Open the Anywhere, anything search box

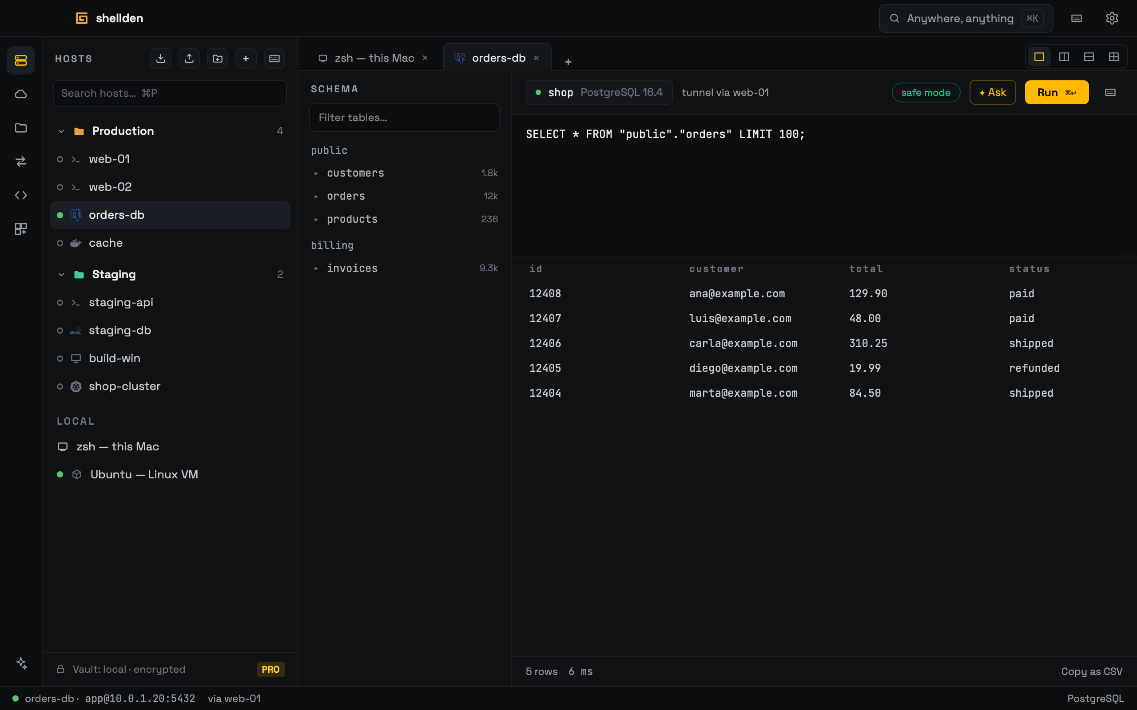coord(966,18)
